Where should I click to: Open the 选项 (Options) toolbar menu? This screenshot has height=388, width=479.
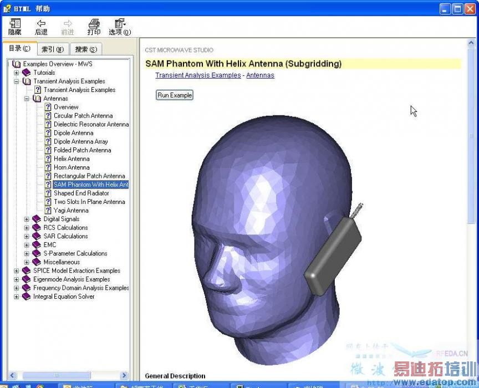pos(120,27)
